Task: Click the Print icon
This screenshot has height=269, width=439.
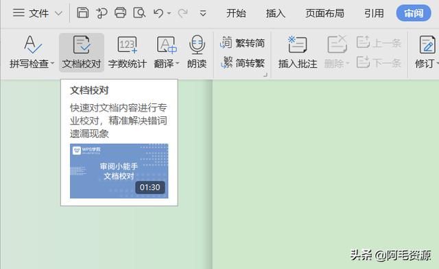Action: click(x=120, y=13)
